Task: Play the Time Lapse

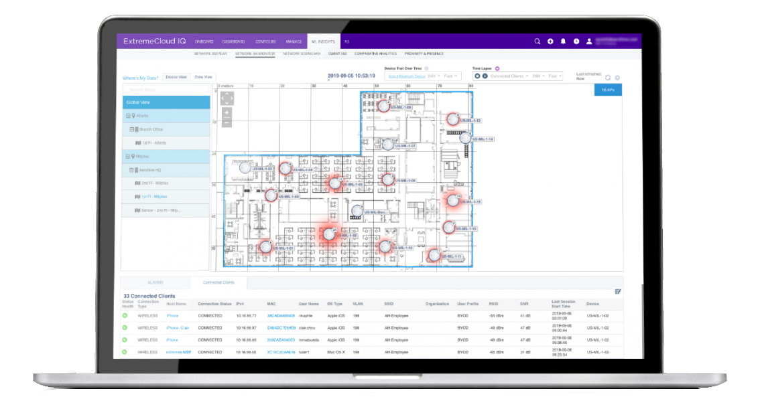Action: point(485,76)
